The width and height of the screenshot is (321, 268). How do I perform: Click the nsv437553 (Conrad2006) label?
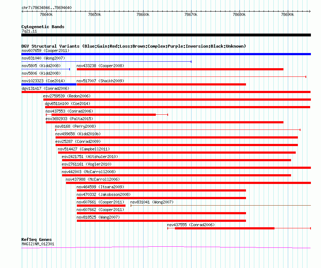[x=69, y=111]
